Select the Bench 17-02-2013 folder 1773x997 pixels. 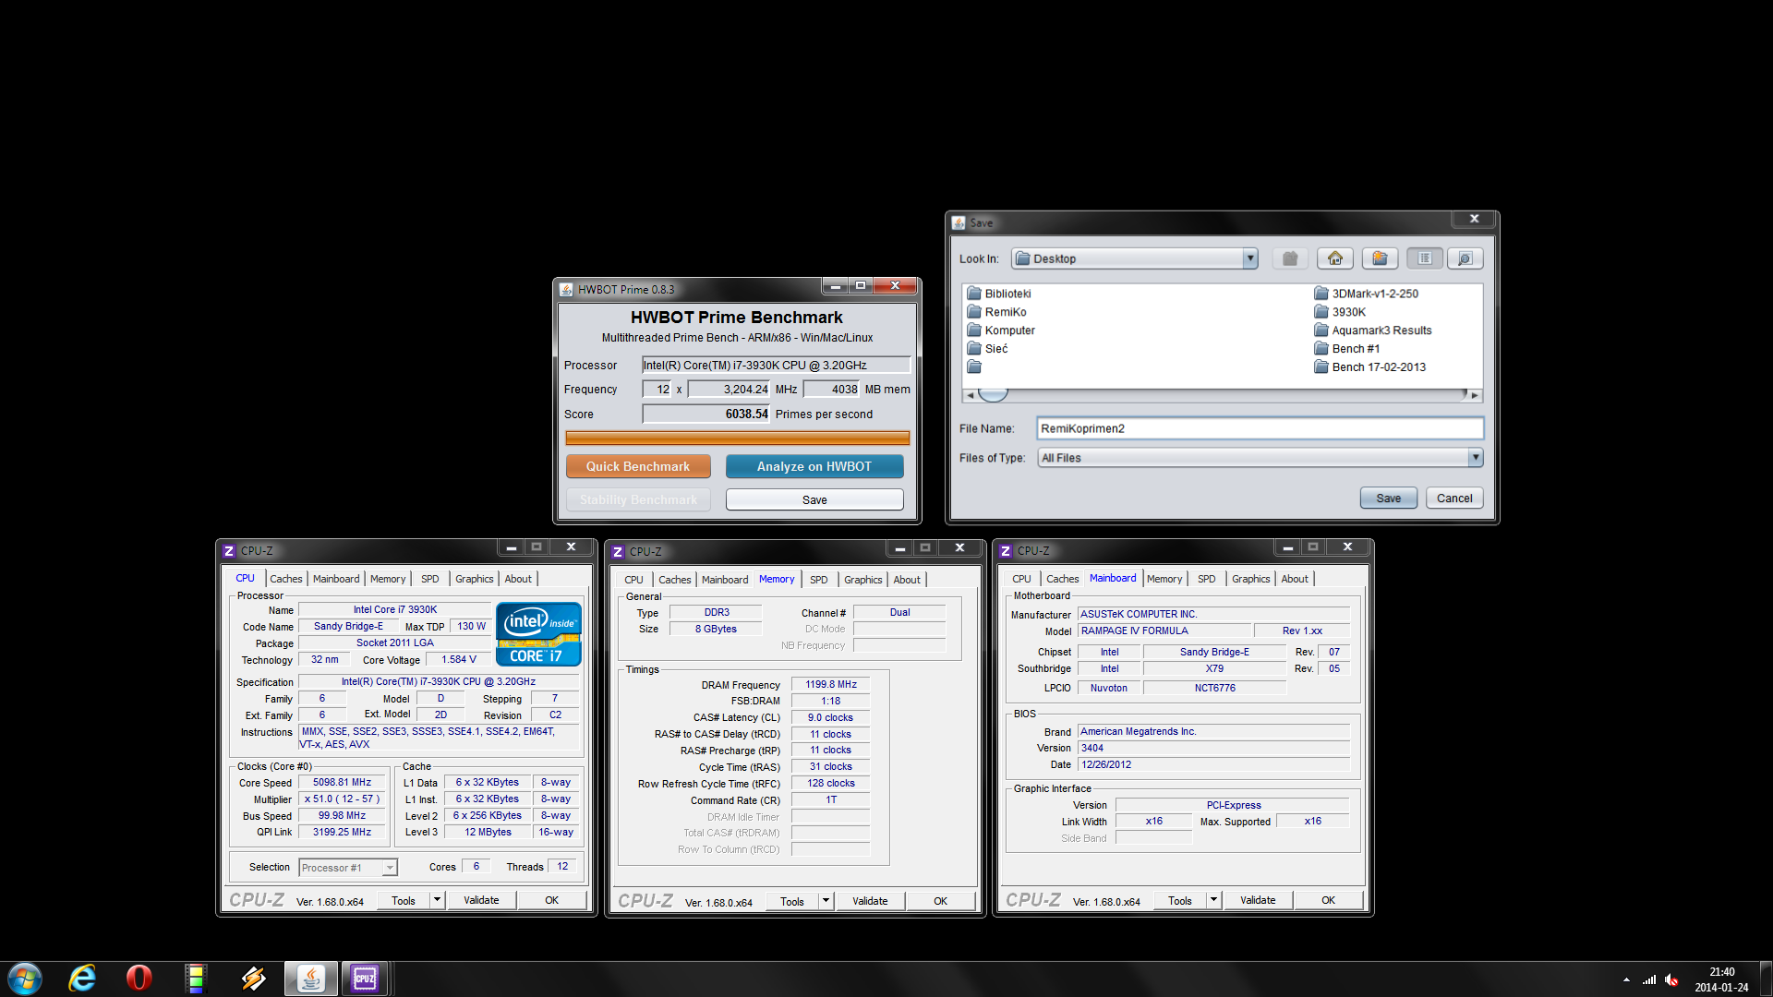click(1369, 367)
